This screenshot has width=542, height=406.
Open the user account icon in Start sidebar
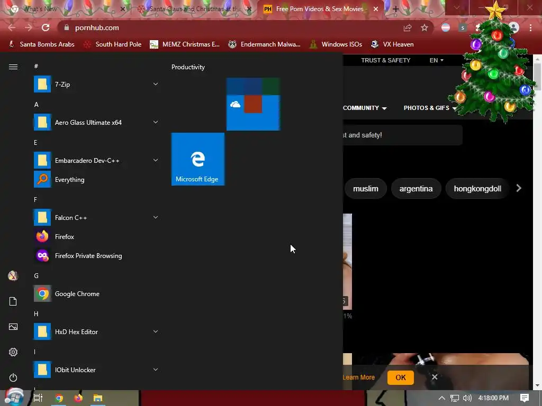[13, 275]
